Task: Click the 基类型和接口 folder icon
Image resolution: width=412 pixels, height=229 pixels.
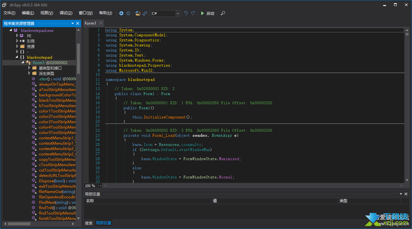Action: pyautogui.click(x=34, y=68)
